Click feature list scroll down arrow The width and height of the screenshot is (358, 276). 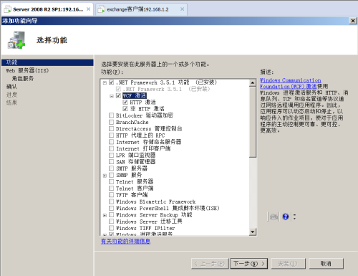253,232
